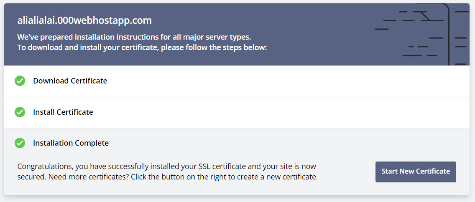The image size is (475, 202).
Task: Select the alialialai.000webhostapp.com domain title
Action: (84, 20)
